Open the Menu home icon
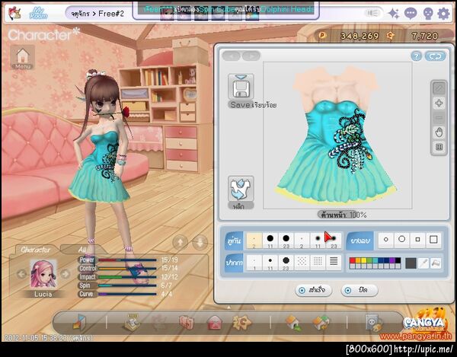This screenshot has height=357, width=457. point(23,57)
